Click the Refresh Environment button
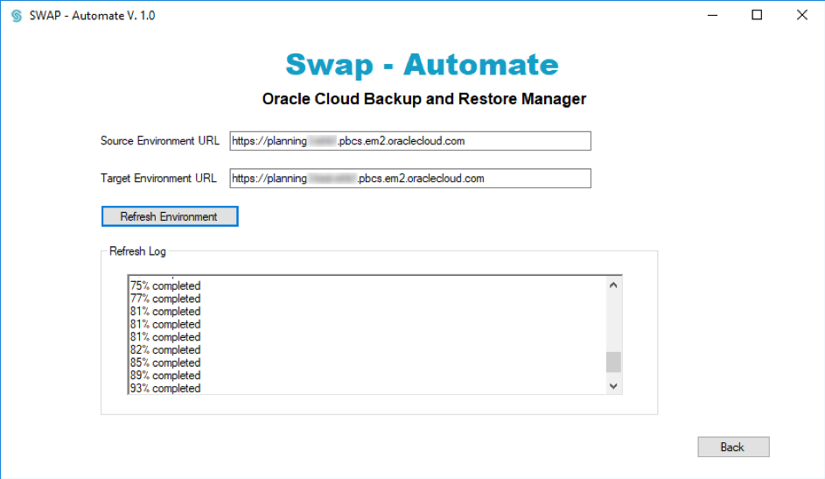Image resolution: width=825 pixels, height=479 pixels. pos(170,216)
